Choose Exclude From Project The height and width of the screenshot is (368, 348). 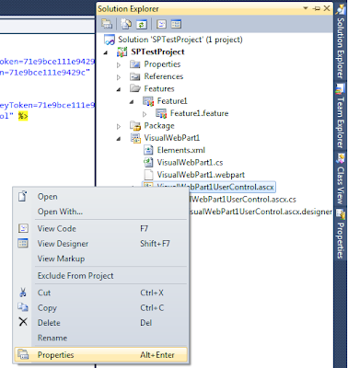click(100, 276)
